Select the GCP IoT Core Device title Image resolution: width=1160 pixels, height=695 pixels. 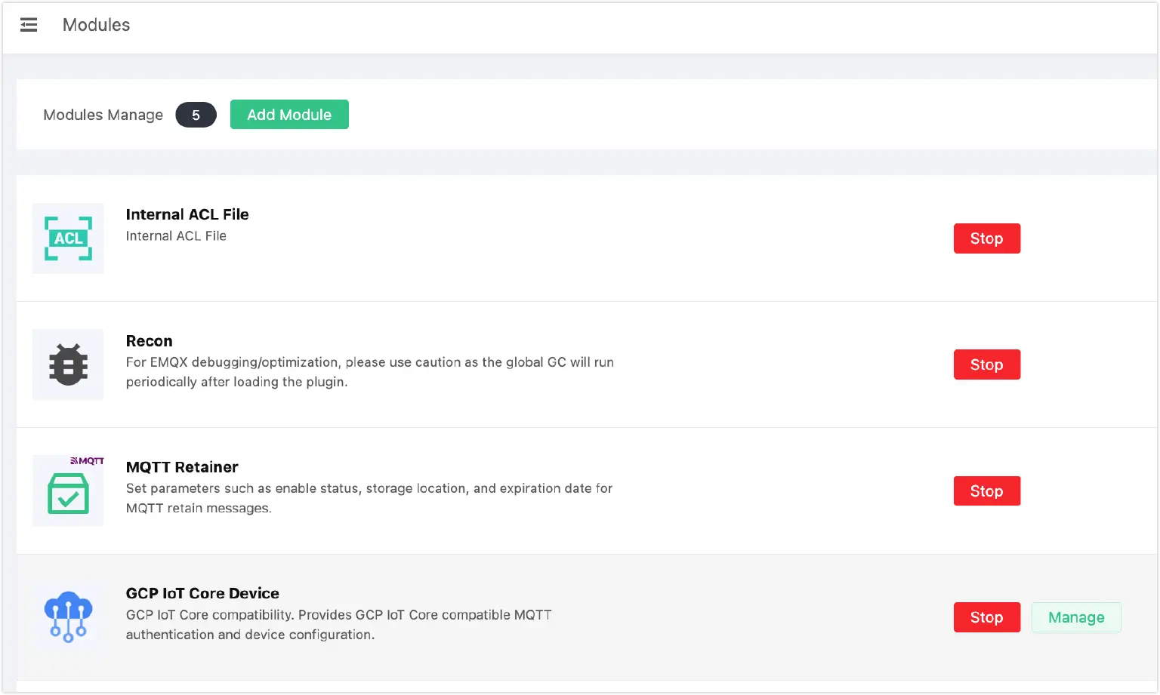click(202, 593)
